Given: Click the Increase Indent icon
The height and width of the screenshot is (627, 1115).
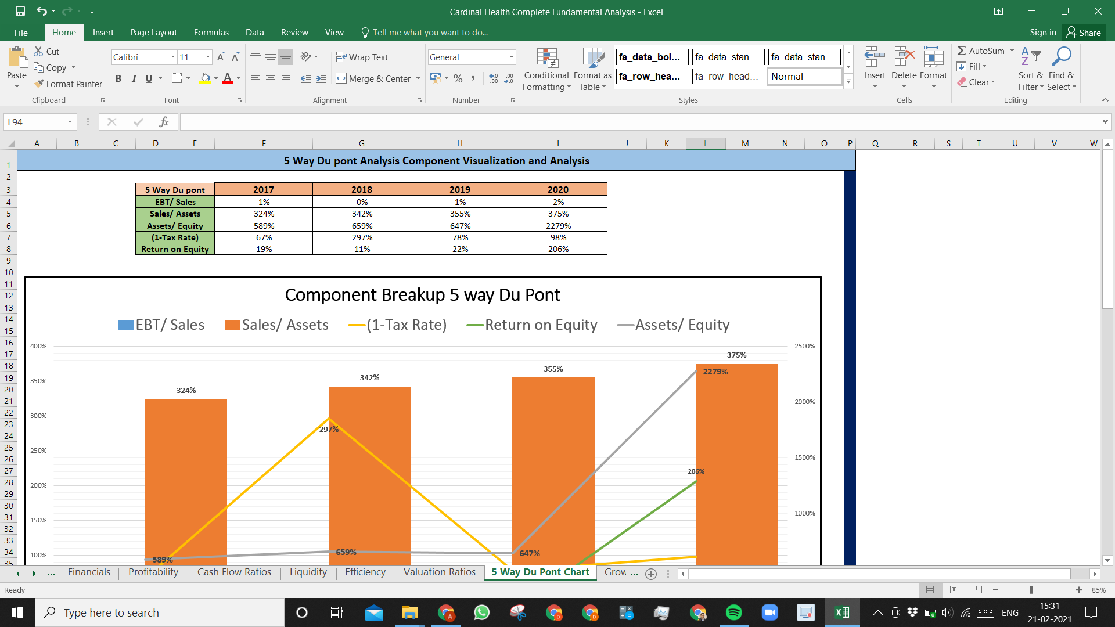Looking at the screenshot, I should [321, 78].
